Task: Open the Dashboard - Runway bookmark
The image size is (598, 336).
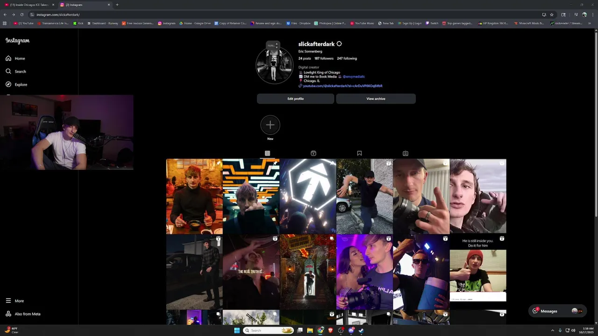Action: tap(102, 23)
